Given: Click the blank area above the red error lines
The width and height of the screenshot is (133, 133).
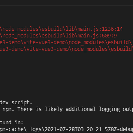Looking at the screenshot, I should click(x=66, y=16).
